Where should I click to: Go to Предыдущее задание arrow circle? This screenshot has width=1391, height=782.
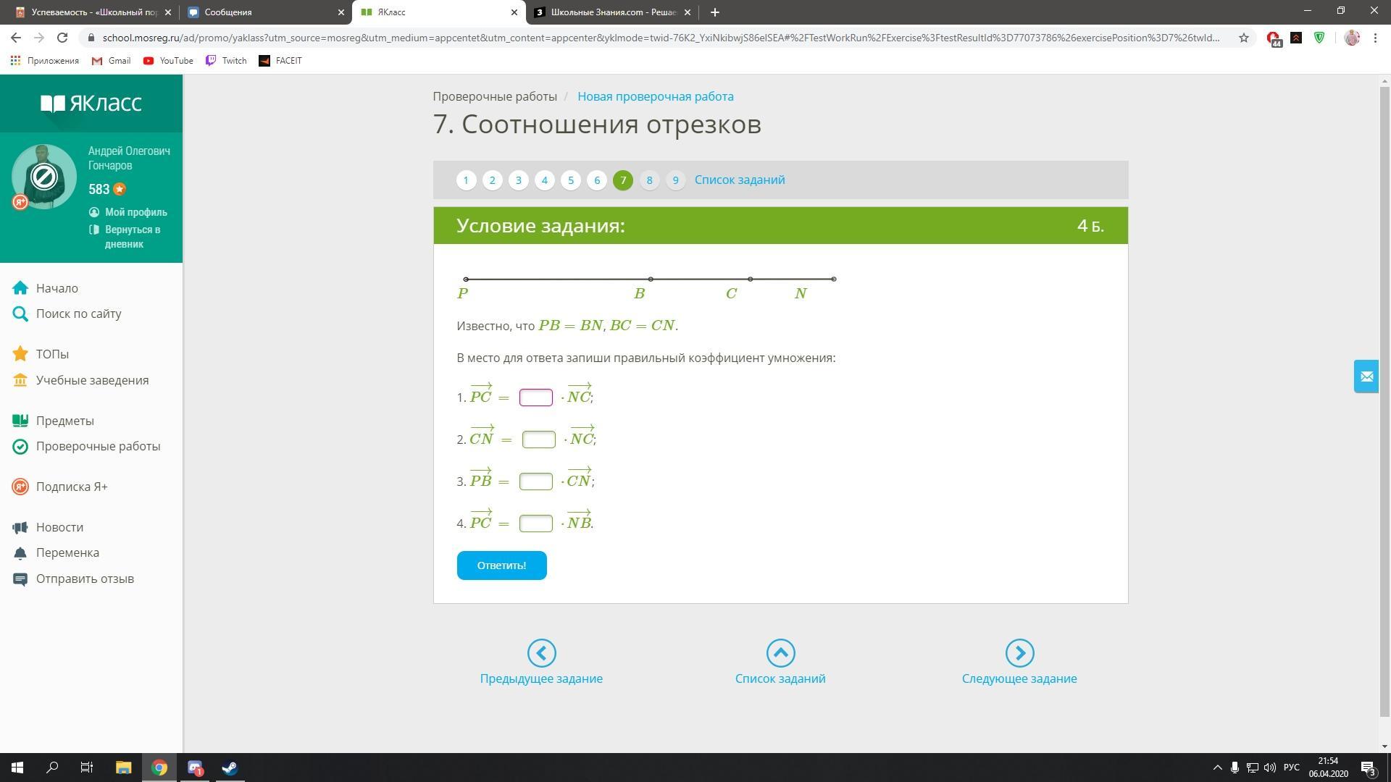(x=541, y=653)
